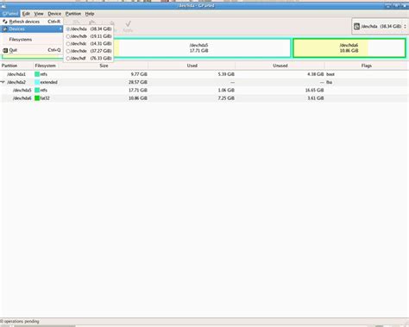Click the operations pending status bar text
Screen dimensions: 409x327
tap(20, 321)
